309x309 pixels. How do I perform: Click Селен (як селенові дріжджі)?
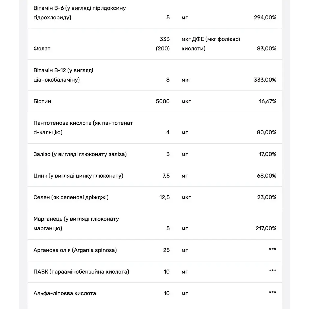pyautogui.click(x=71, y=197)
